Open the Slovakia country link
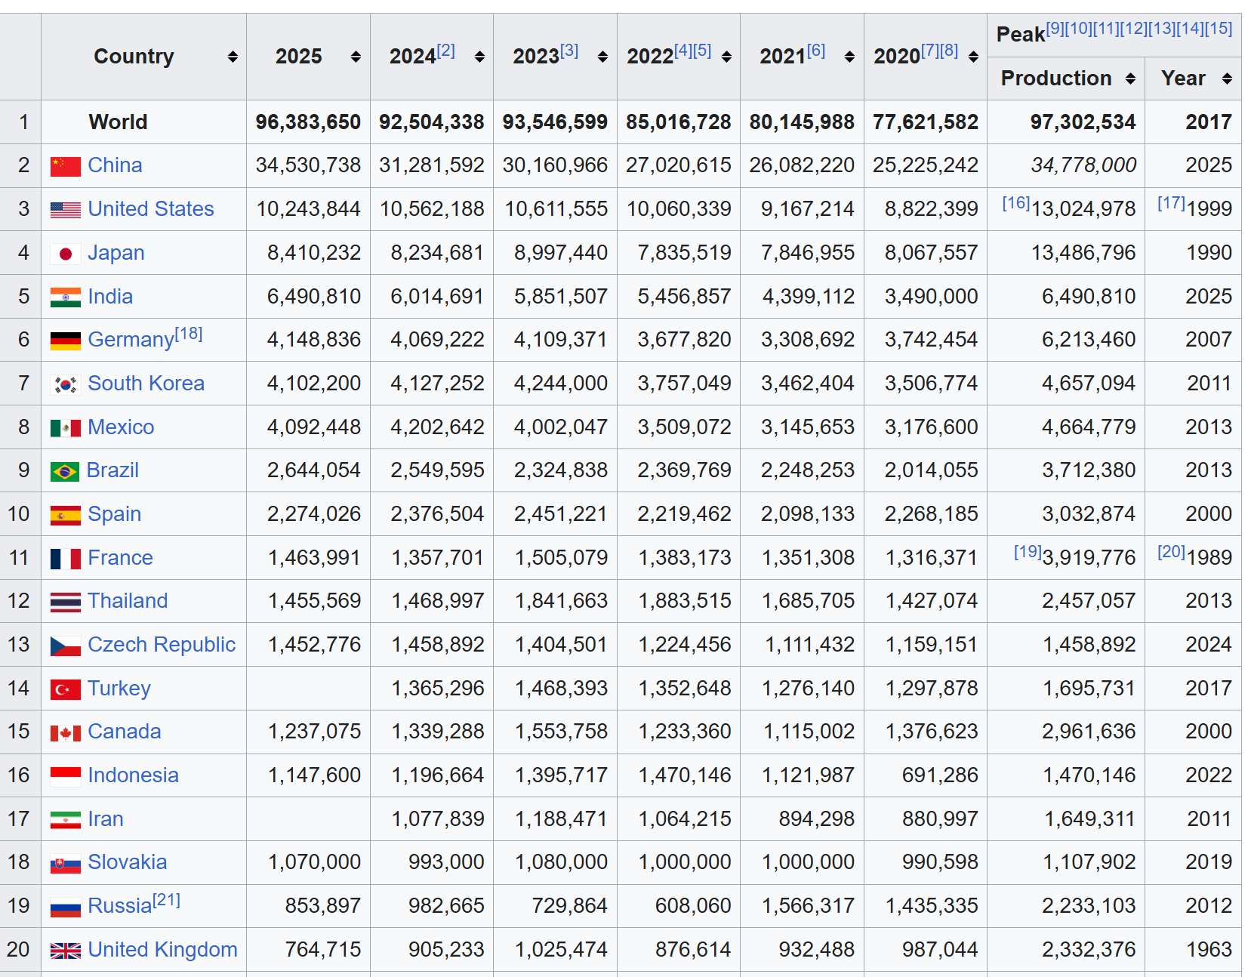This screenshot has height=977, width=1251. (x=127, y=862)
